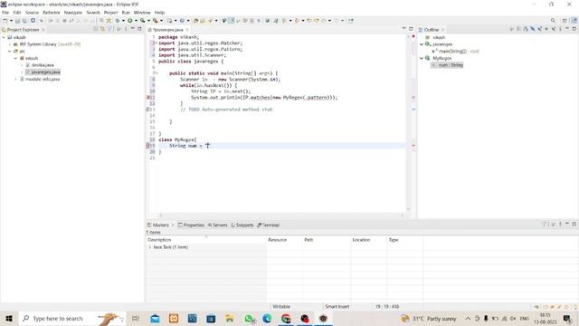Open Chrome from the taskbar

click(286, 318)
